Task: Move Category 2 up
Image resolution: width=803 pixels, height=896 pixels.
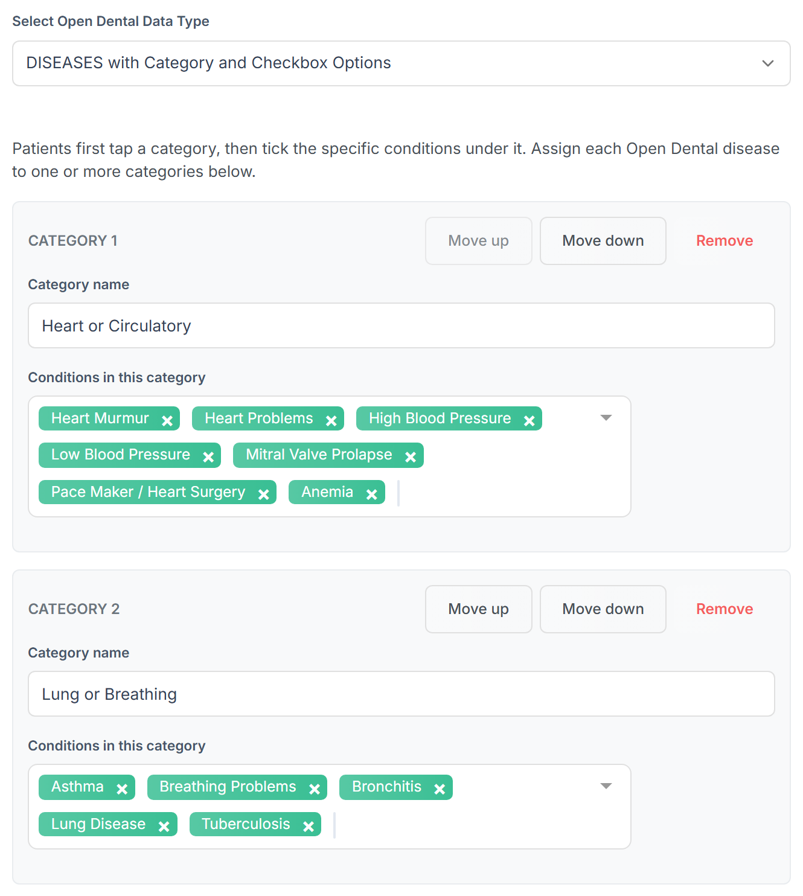Action: (479, 609)
